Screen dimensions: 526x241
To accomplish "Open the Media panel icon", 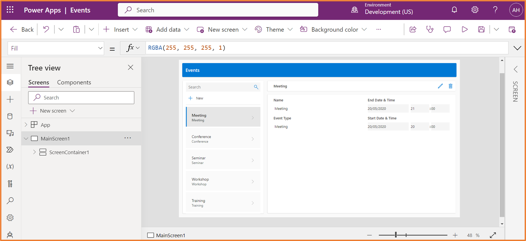I will pyautogui.click(x=10, y=133).
